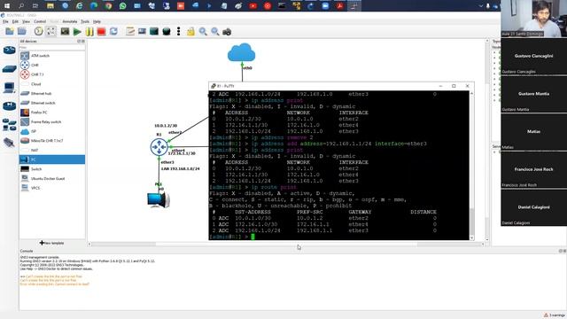Suspend all nodes with yellow pause icon

pyautogui.click(x=89, y=32)
